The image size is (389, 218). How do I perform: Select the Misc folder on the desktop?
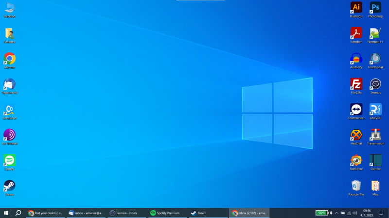coord(375,186)
